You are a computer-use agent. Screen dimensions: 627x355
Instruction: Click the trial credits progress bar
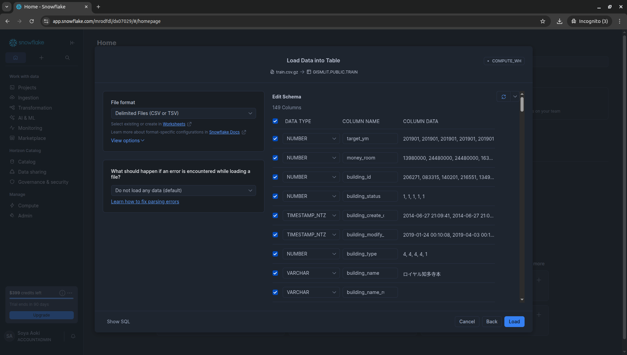41,298
